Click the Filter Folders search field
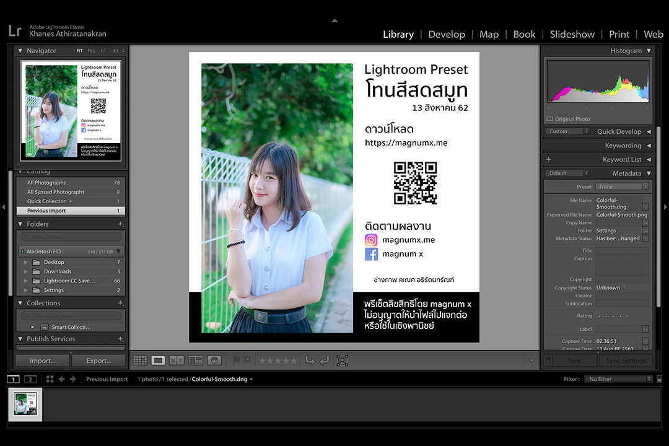The height and width of the screenshot is (446, 669). click(x=71, y=237)
